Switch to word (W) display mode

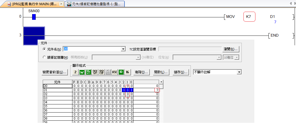click(82, 72)
